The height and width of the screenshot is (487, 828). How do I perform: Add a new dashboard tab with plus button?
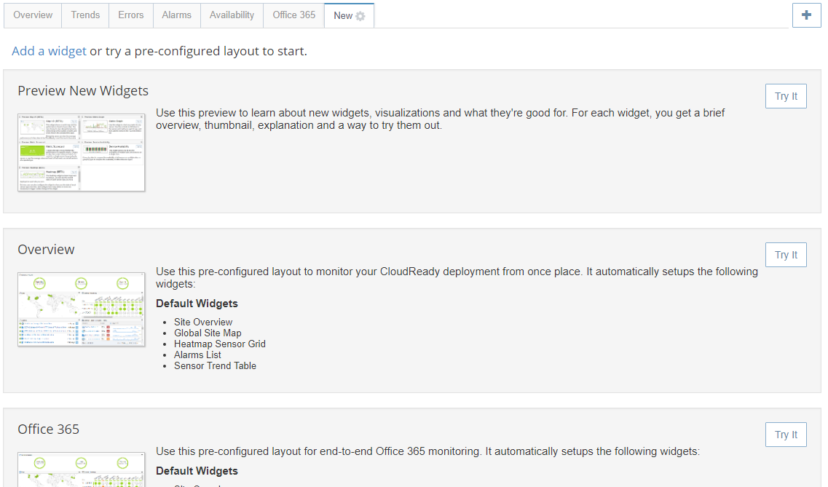pyautogui.click(x=806, y=15)
